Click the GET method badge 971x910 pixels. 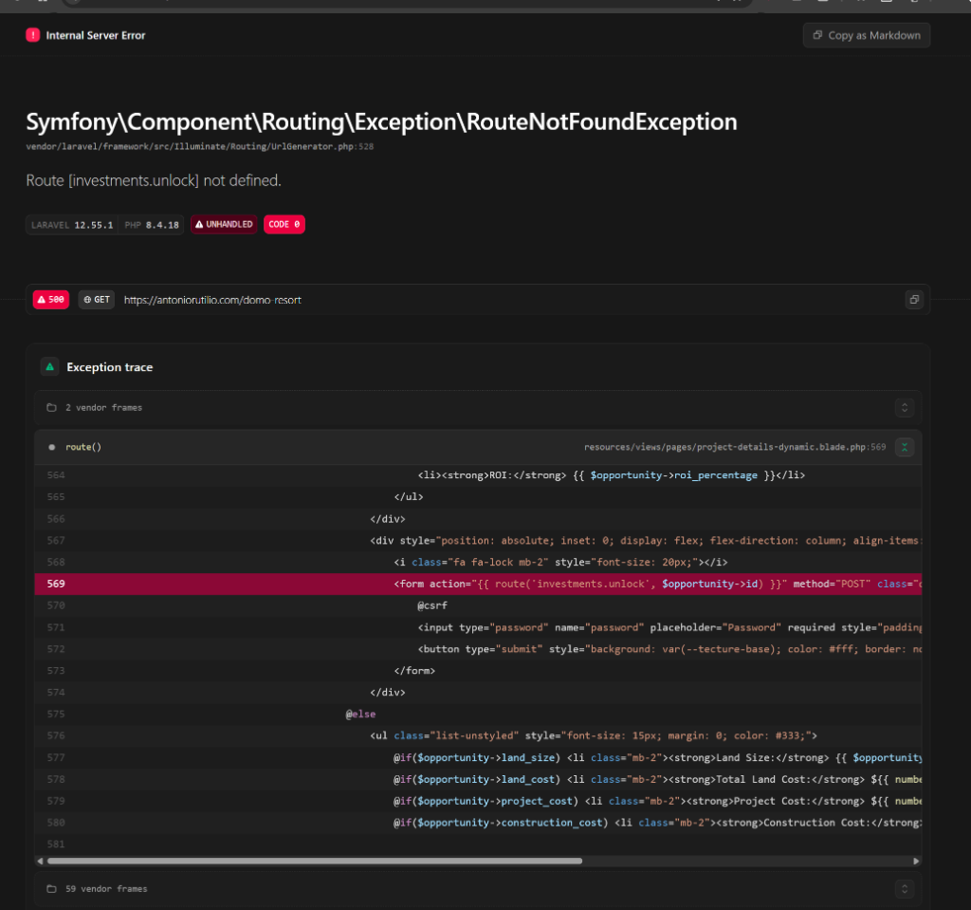[96, 300]
